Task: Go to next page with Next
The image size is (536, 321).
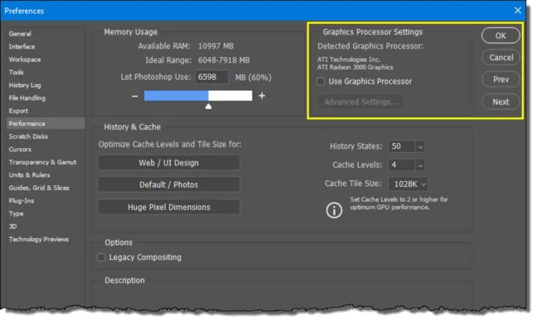Action: click(501, 102)
